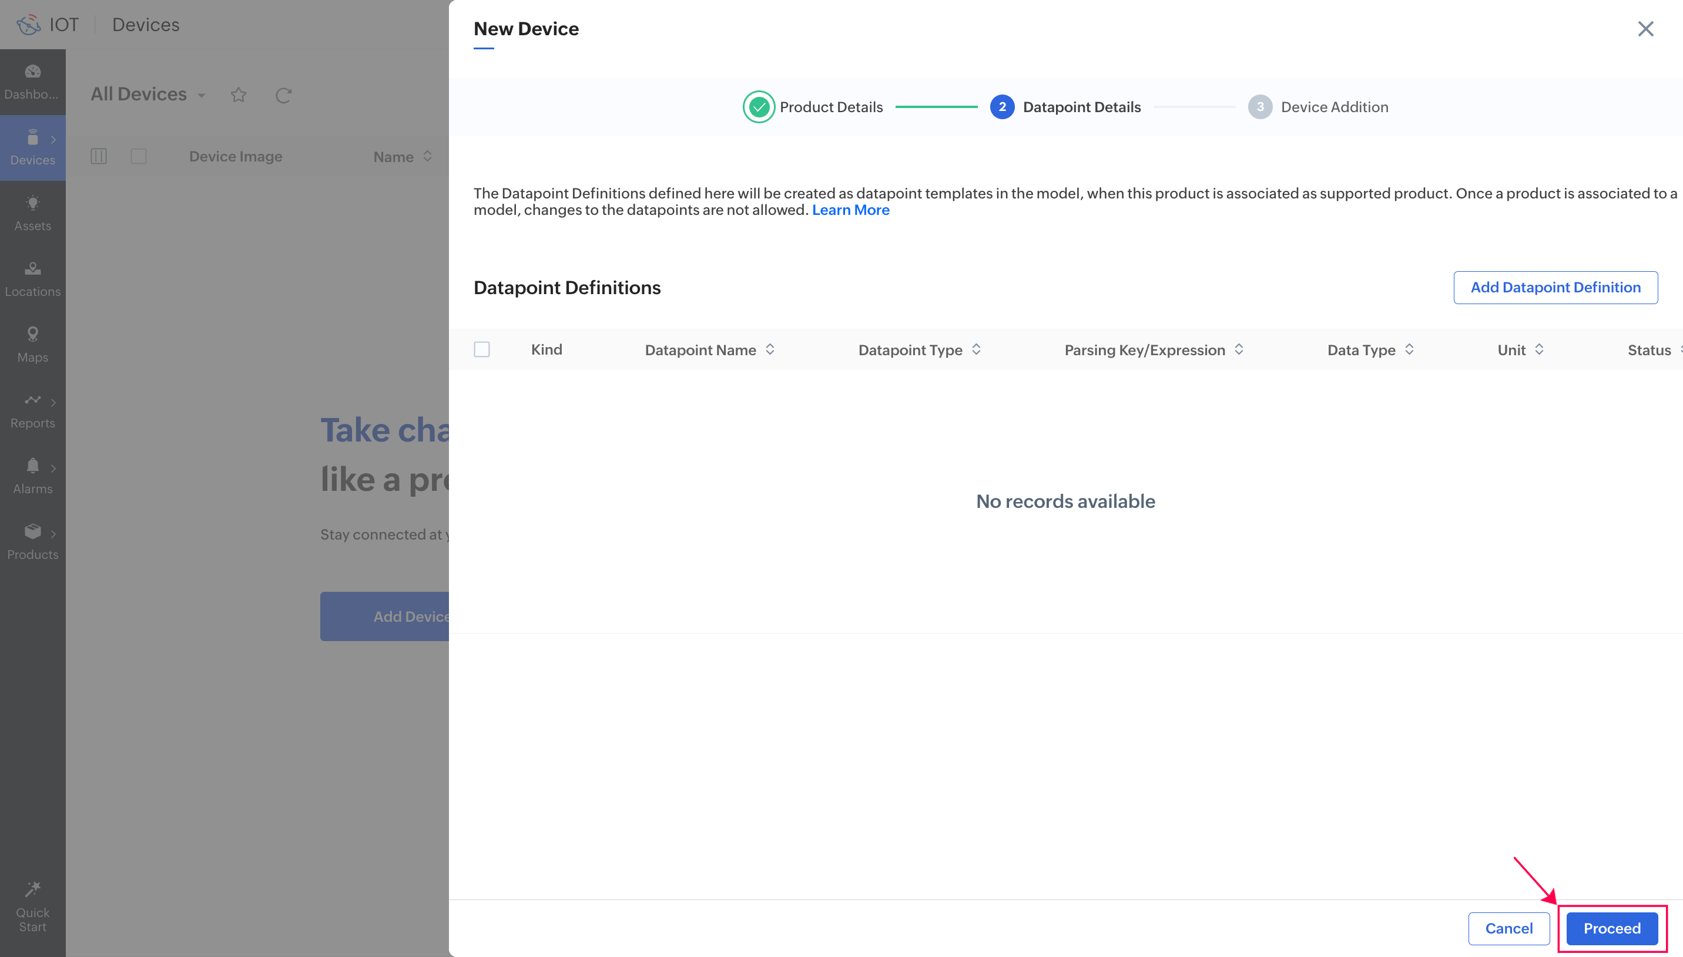Viewport: 1683px width, 957px height.
Task: Click Add Datapoint Definition button
Action: 1555,288
